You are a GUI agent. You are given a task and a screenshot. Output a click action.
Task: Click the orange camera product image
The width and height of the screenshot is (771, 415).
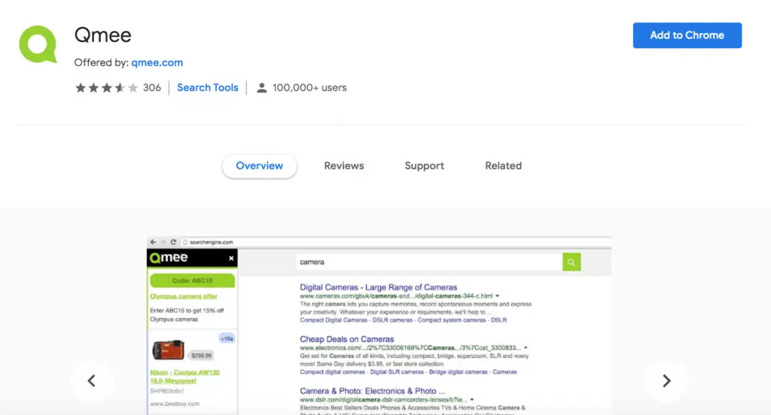point(168,350)
